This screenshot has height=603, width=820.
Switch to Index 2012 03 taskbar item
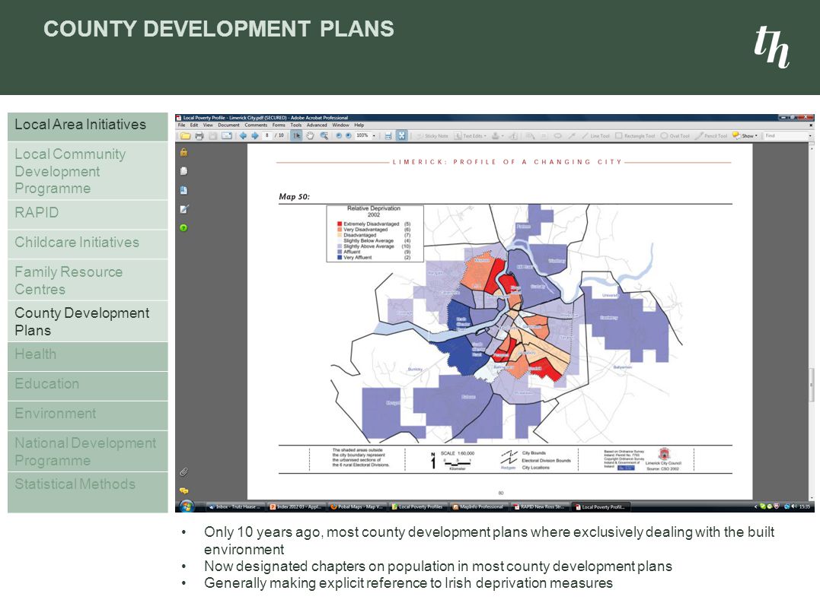296,506
